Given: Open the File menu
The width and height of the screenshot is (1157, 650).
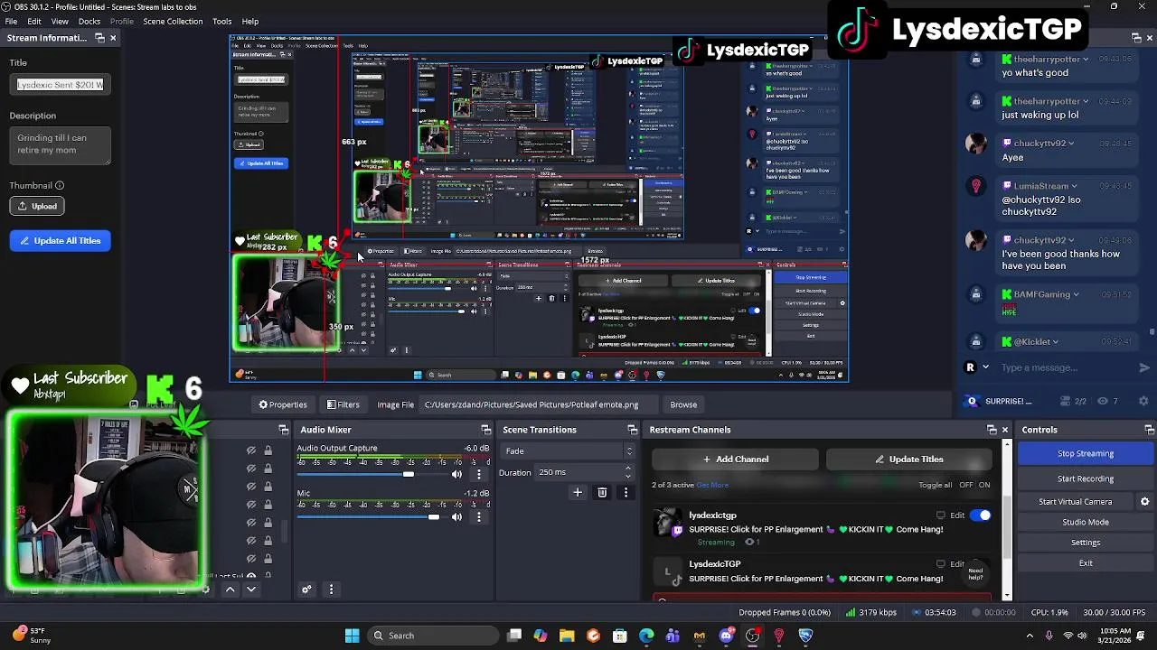Looking at the screenshot, I should tap(11, 21).
